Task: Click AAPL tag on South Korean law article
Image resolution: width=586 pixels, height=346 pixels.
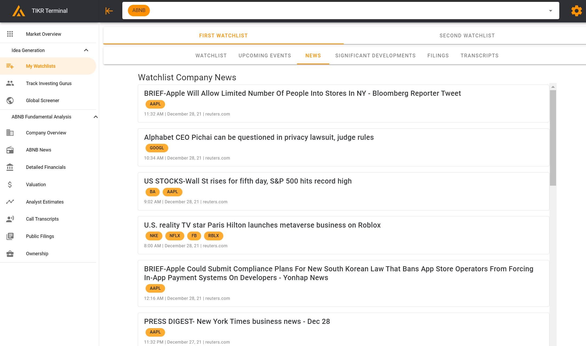Action: pos(155,288)
